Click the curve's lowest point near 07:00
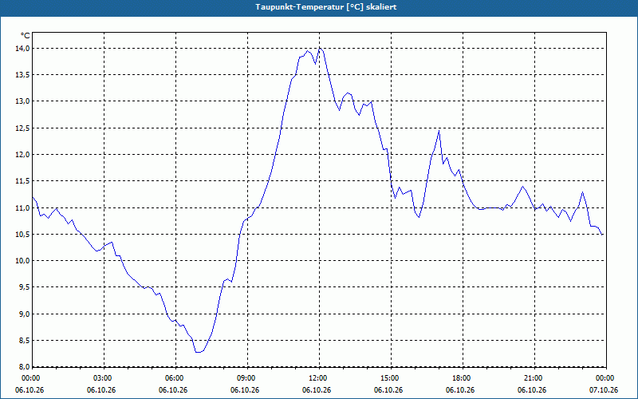The image size is (638, 399). coord(198,352)
